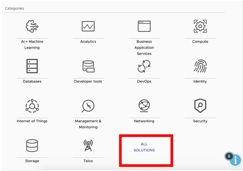This screenshot has height=171, width=243.
Task: Click the Databases category label
Action: (x=32, y=81)
